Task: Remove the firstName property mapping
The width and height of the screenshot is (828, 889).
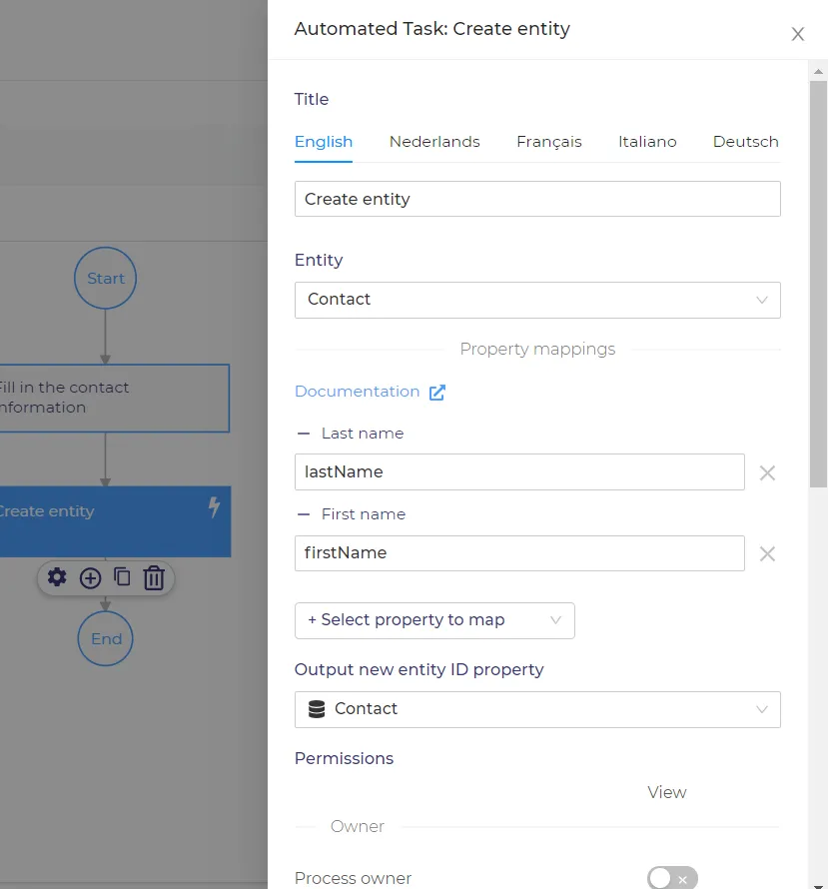Action: click(767, 554)
